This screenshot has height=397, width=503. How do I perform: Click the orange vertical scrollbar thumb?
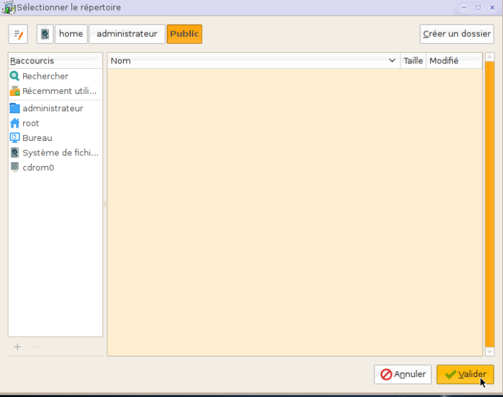pos(490,204)
